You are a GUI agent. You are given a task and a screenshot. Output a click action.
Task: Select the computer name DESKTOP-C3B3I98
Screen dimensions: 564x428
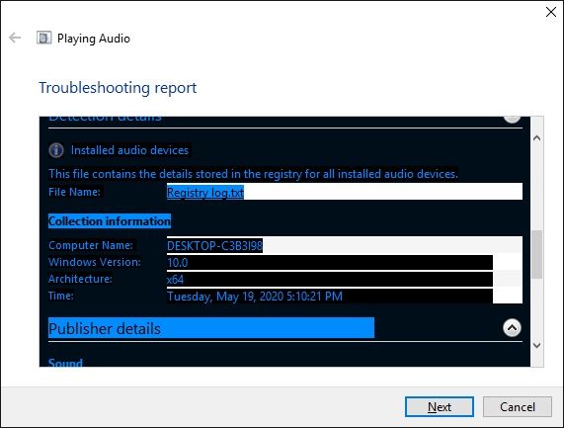point(214,245)
